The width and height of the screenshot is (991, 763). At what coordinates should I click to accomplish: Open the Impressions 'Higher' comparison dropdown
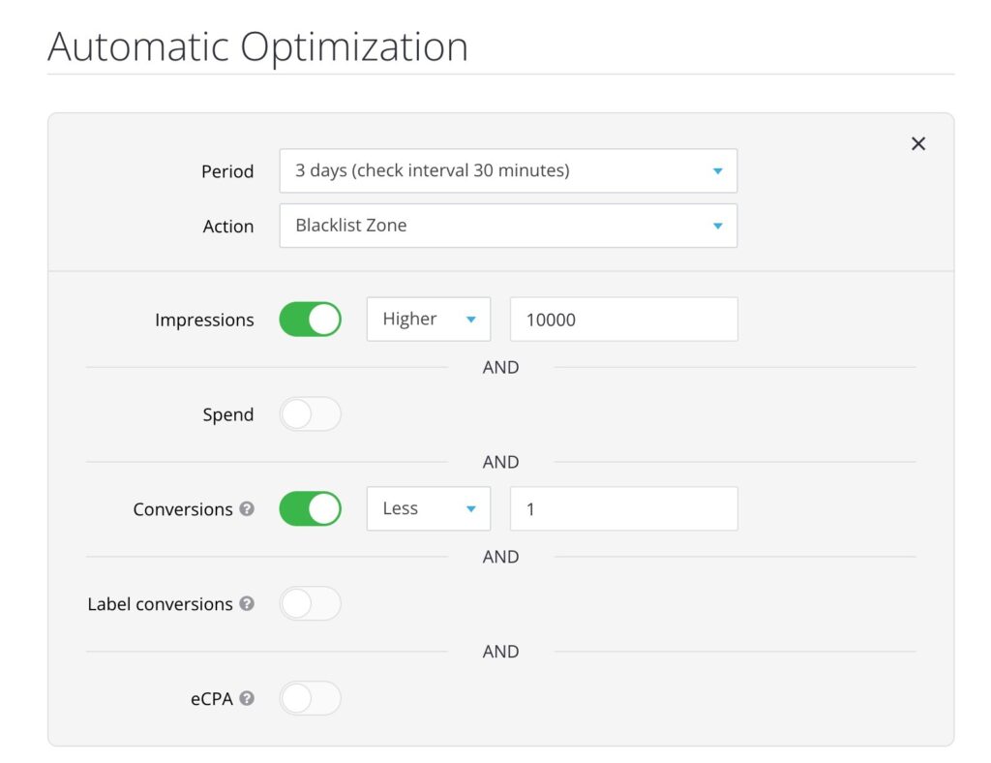[428, 320]
